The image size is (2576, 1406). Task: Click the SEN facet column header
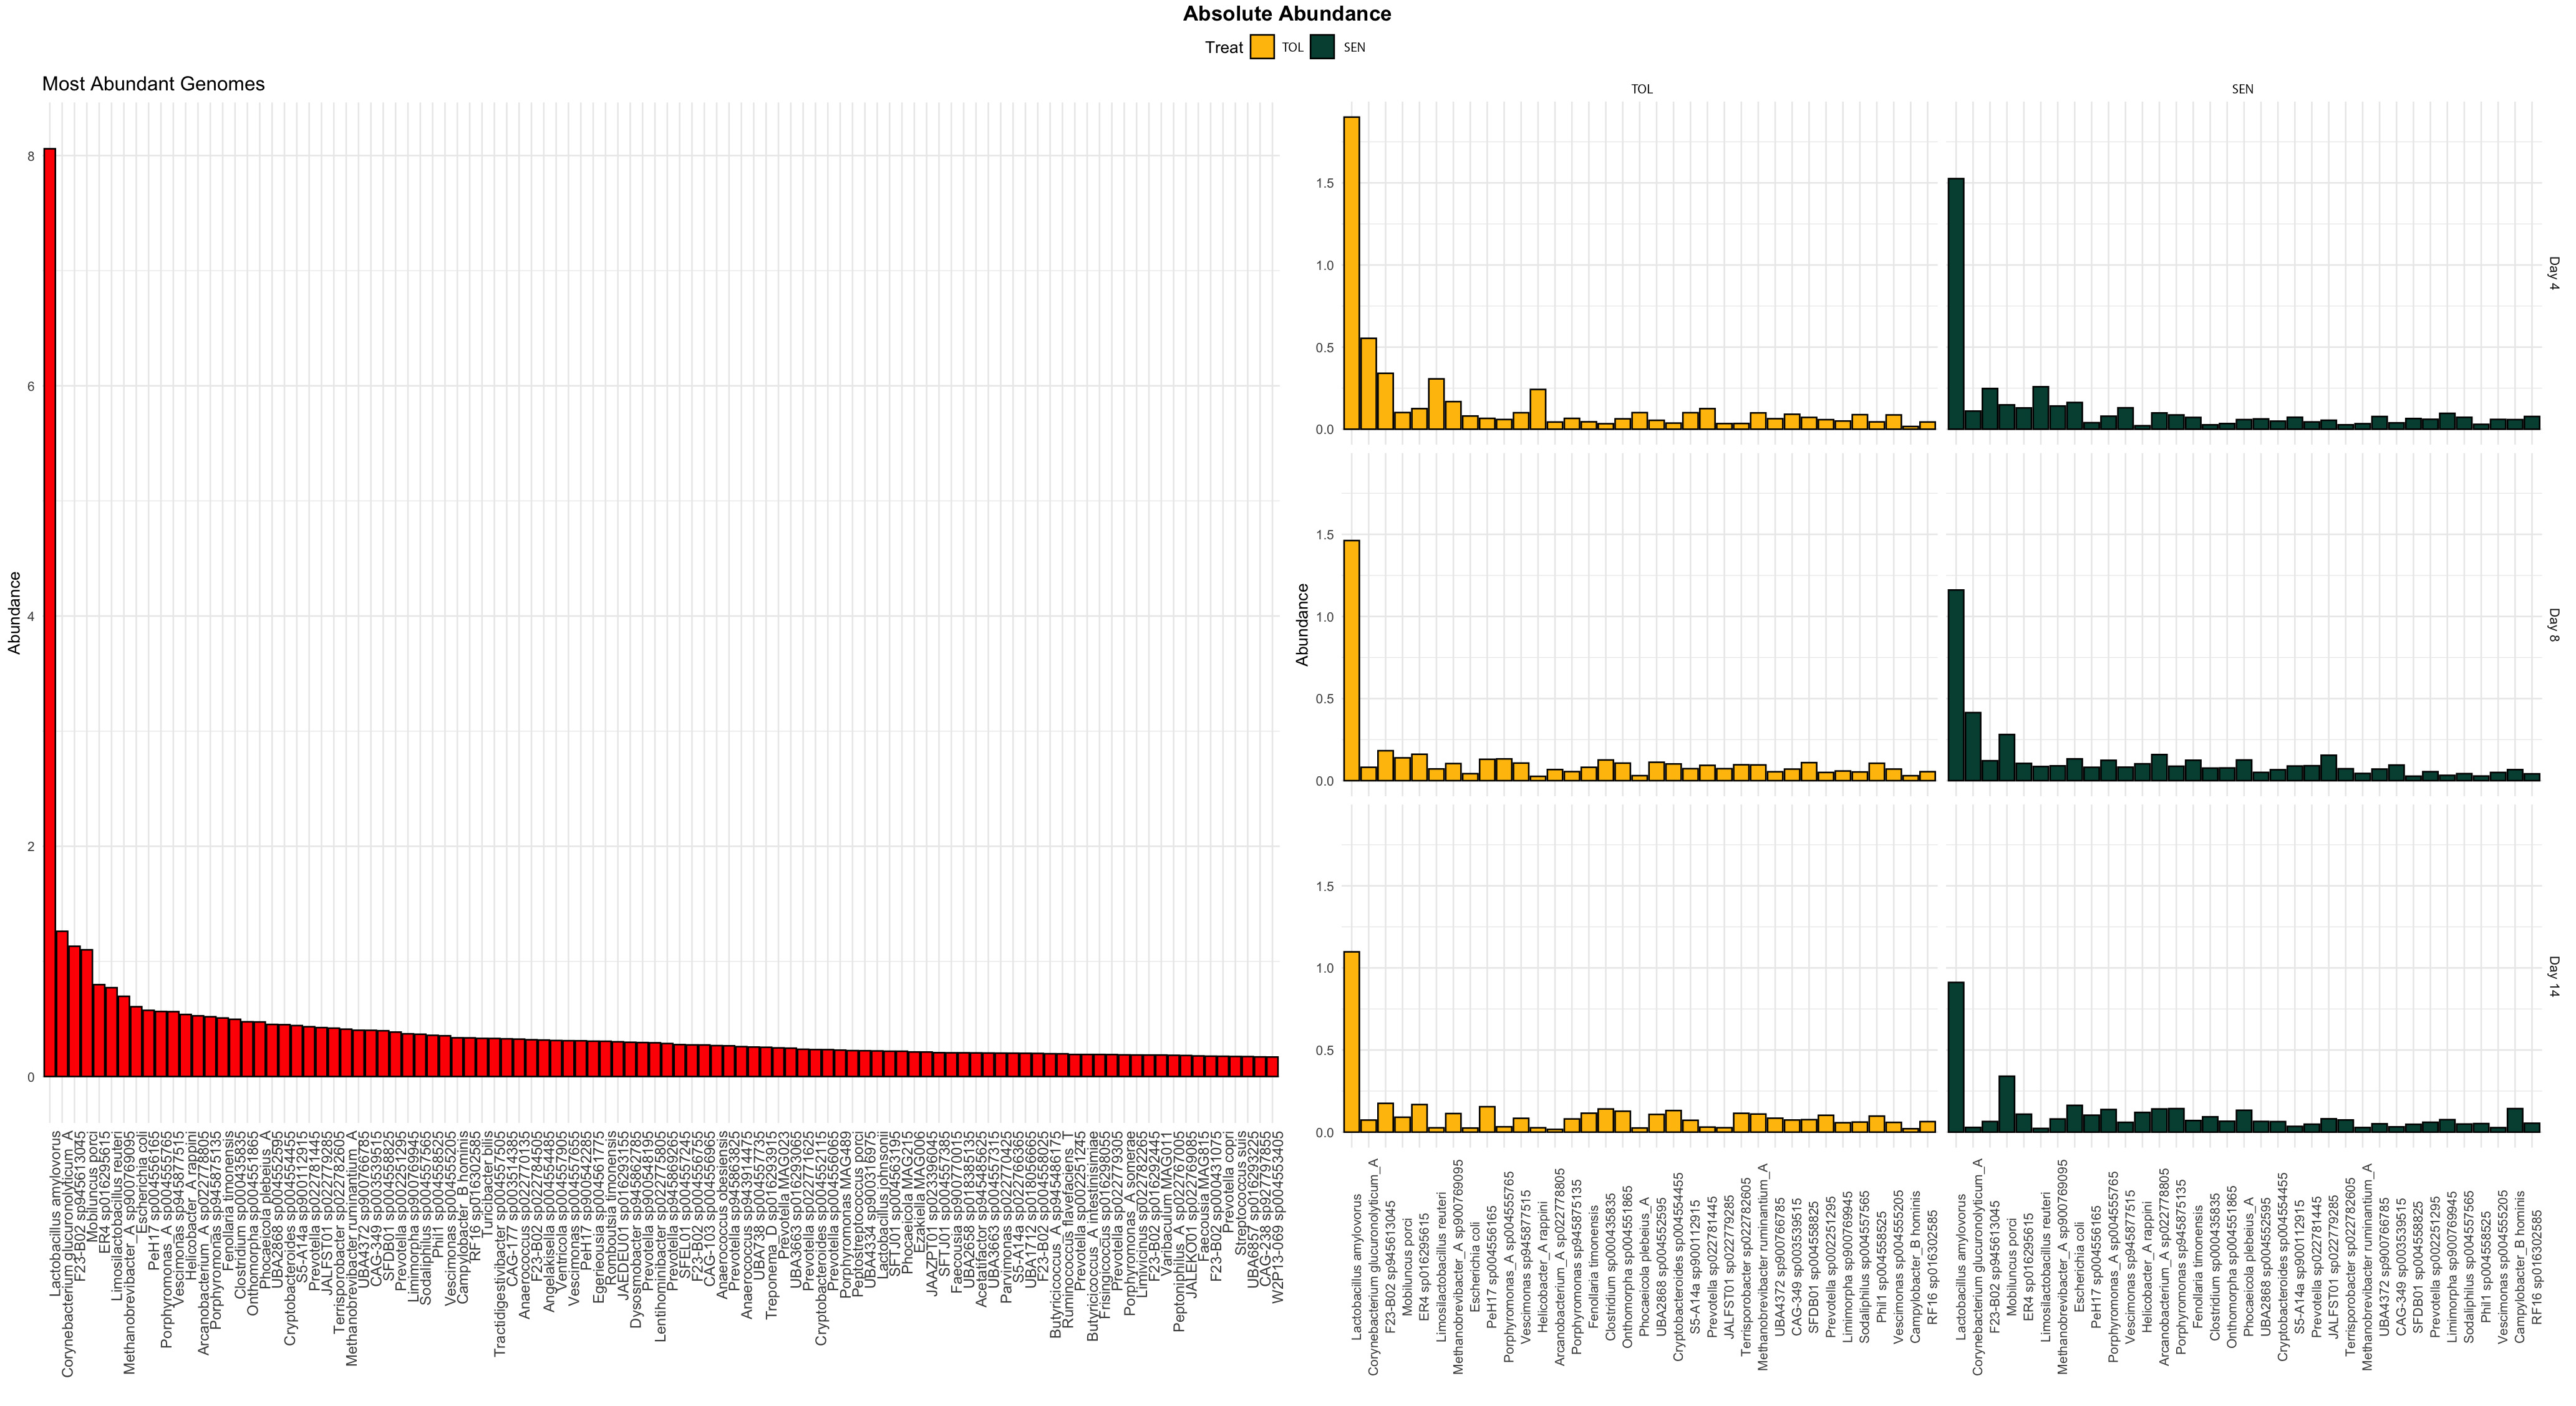coord(2242,89)
